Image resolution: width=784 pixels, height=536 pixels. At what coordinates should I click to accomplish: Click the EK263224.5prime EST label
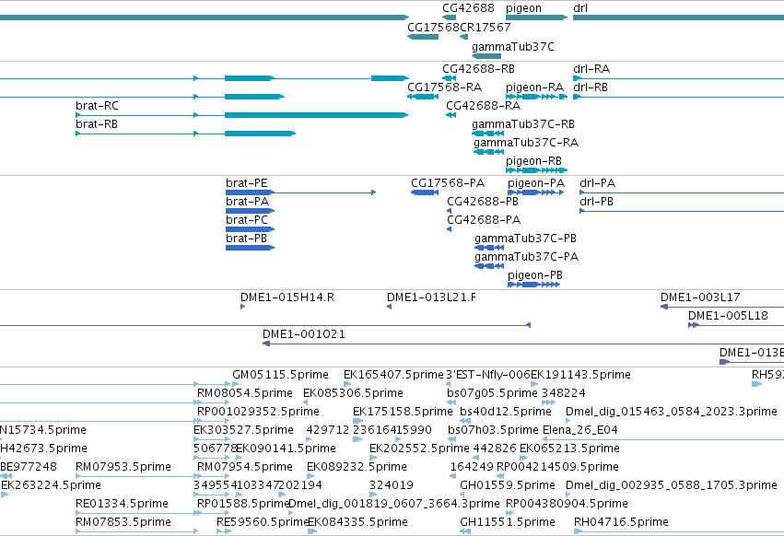(51, 486)
